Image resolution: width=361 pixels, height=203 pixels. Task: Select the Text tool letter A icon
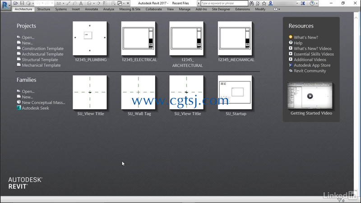pyautogui.click(x=81, y=3)
